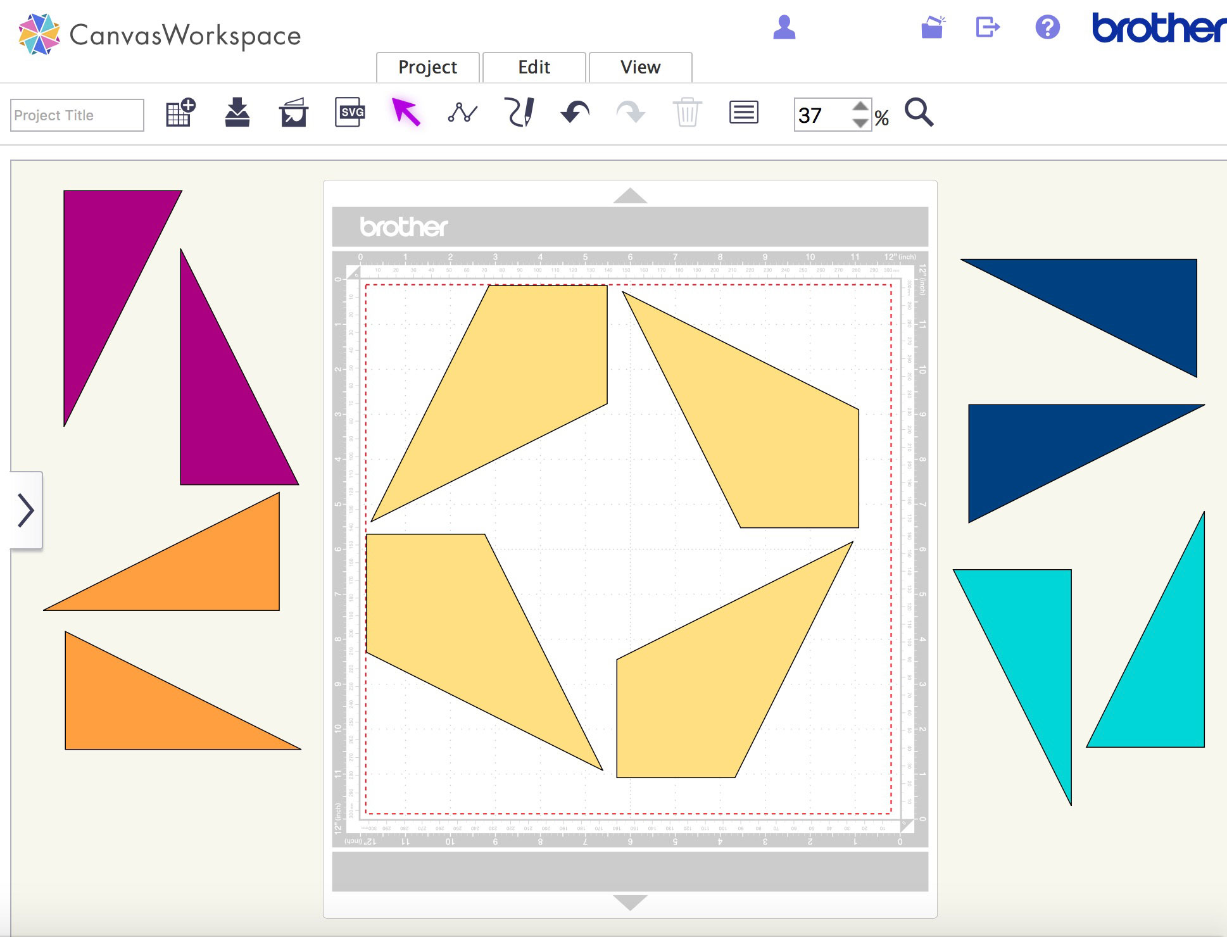Image resolution: width=1227 pixels, height=937 pixels.
Task: Click the download project icon
Action: pyautogui.click(x=237, y=113)
